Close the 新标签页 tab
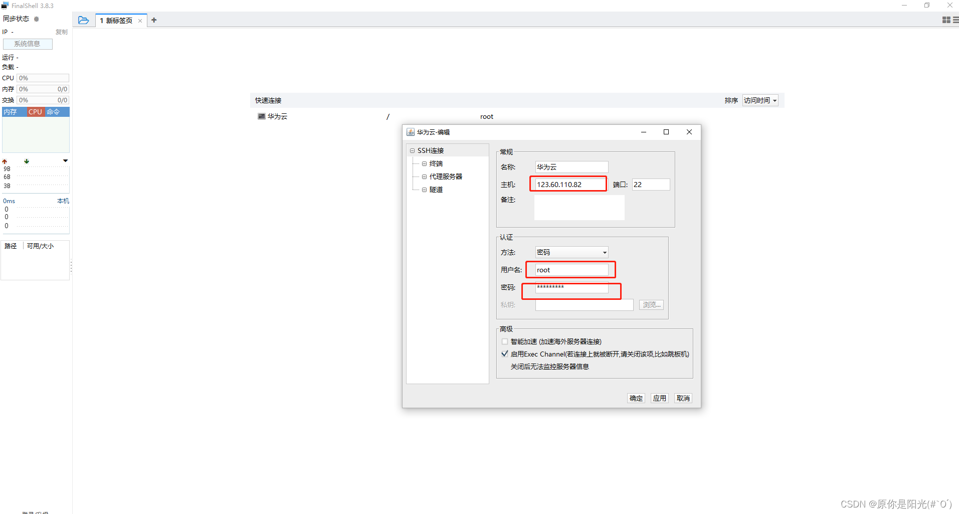Screen dimensions: 959x514 point(140,21)
